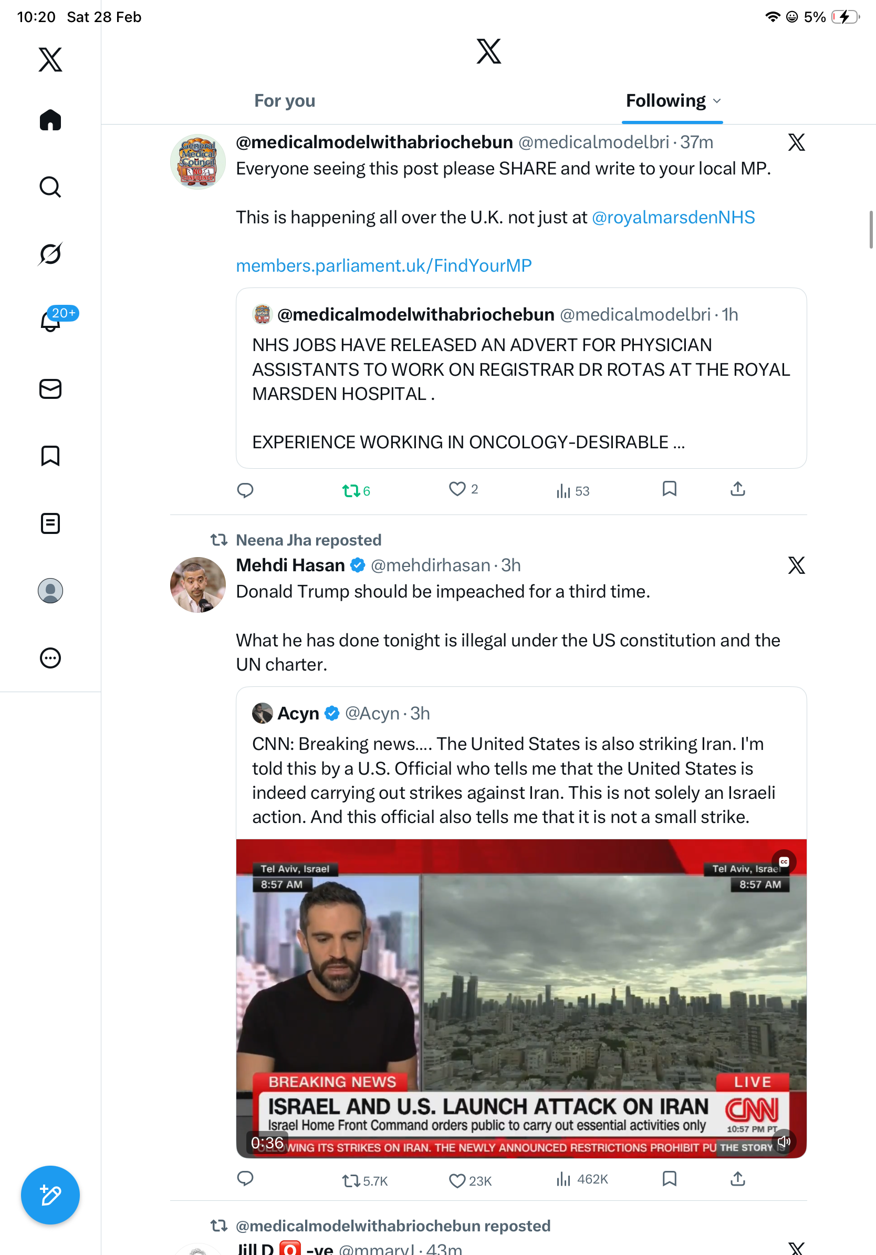This screenshot has width=876, height=1255.
Task: Open Bookmarks in the sidebar
Action: pos(50,456)
